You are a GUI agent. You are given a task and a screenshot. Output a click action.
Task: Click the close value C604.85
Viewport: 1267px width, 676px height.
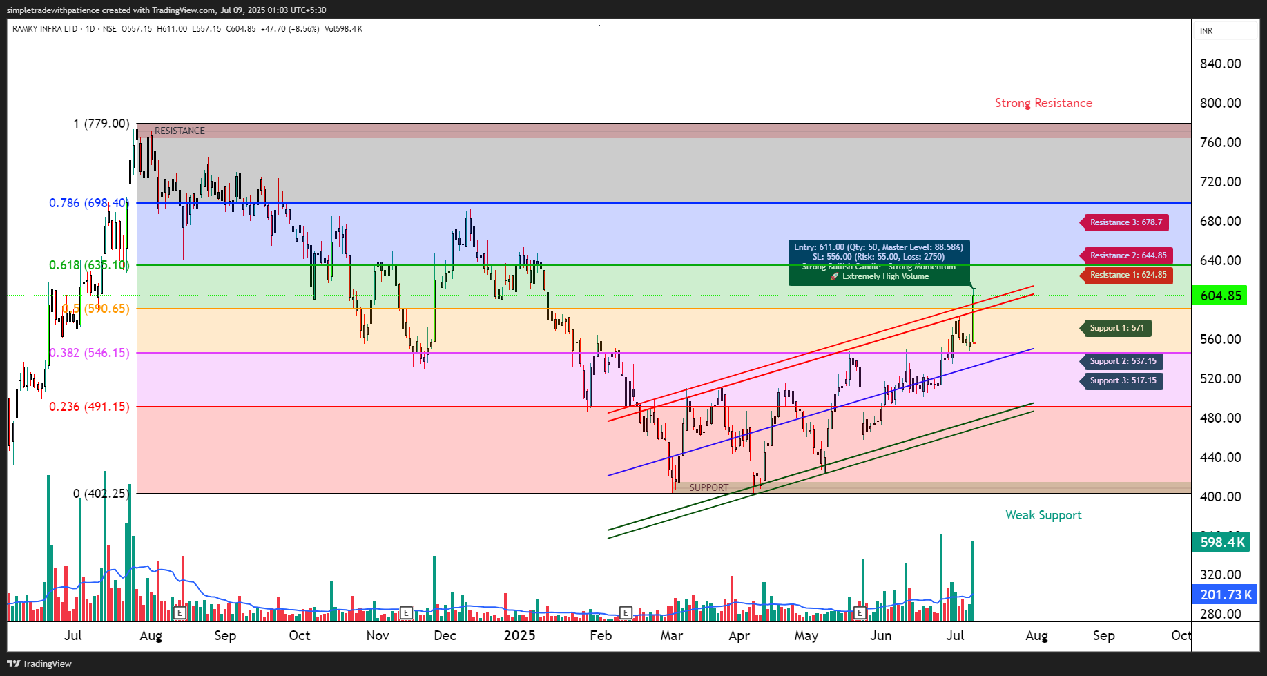[x=241, y=29]
